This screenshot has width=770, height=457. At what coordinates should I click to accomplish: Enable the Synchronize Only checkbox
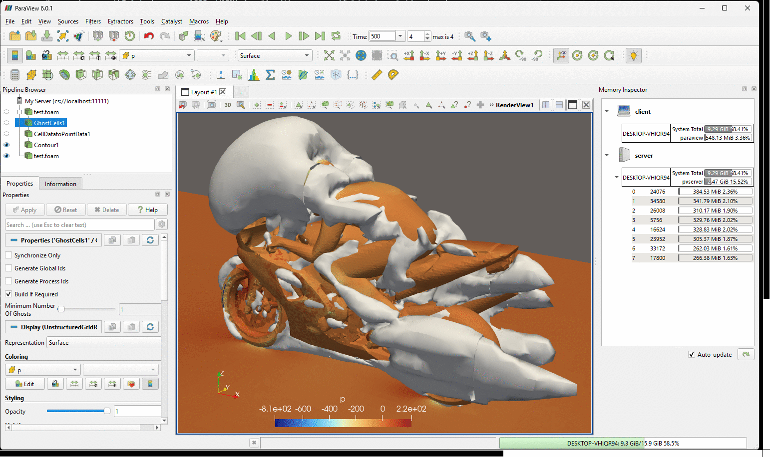click(x=8, y=255)
